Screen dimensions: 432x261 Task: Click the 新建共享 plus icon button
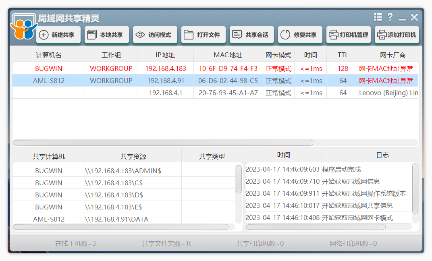point(58,35)
